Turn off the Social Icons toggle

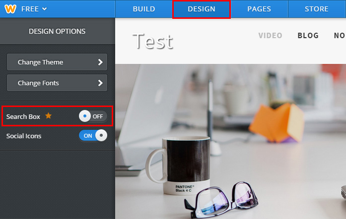[x=93, y=135]
